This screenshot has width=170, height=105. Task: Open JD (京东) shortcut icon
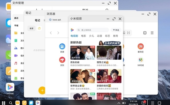[62, 60]
